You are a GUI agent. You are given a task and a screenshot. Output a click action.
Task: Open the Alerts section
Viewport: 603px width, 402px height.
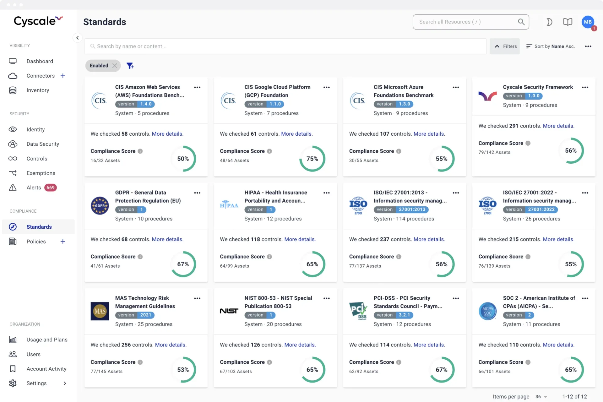point(34,188)
